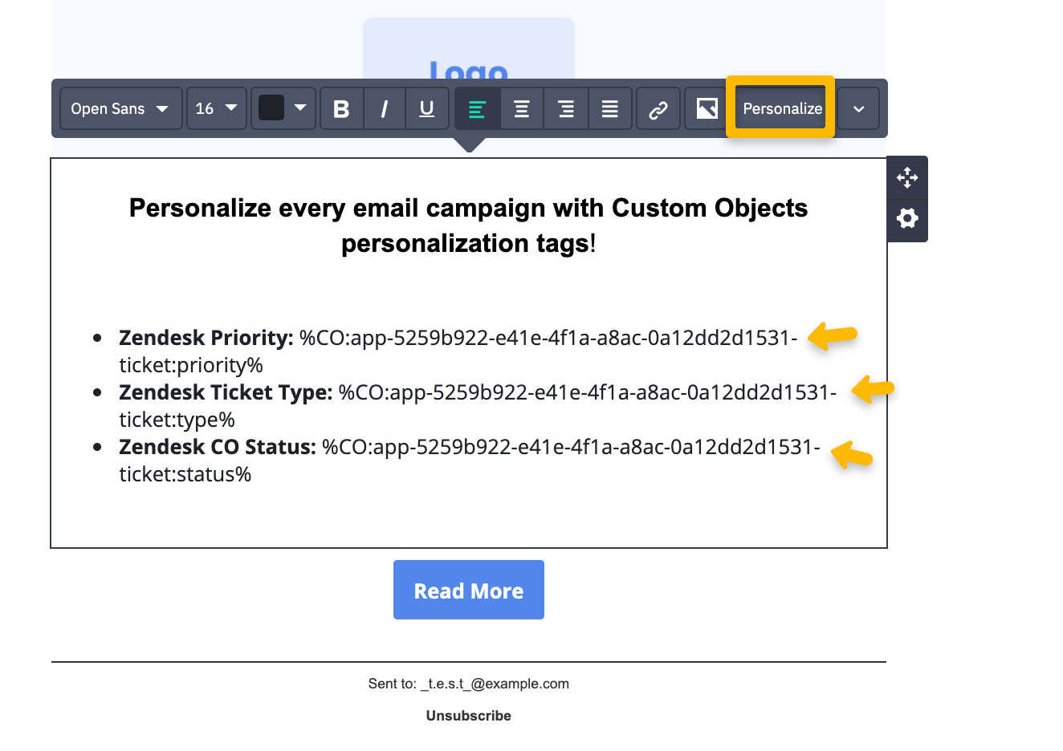1063x751 pixels.
Task: Click the headline about Custom Objects
Action: point(469,225)
